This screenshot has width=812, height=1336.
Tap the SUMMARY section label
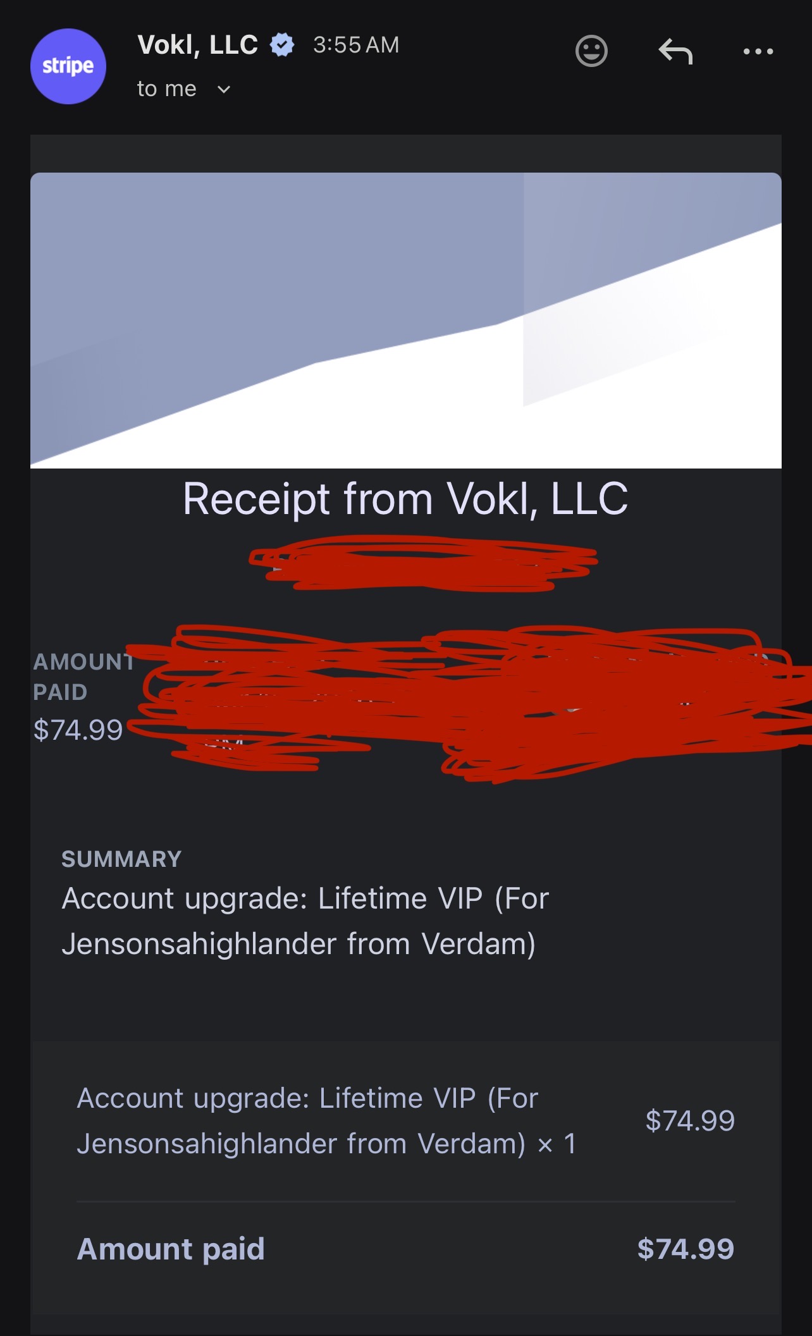pos(121,859)
